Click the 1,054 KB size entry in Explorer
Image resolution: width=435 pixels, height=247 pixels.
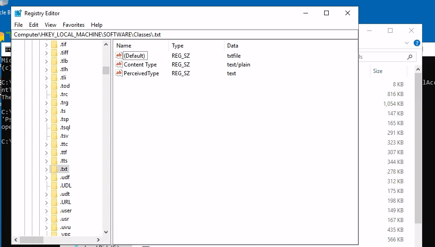pos(393,104)
